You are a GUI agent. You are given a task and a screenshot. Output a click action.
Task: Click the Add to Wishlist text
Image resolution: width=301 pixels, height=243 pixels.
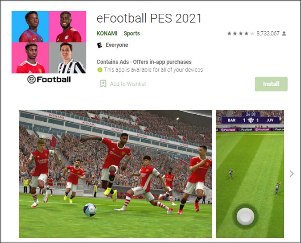(128, 84)
